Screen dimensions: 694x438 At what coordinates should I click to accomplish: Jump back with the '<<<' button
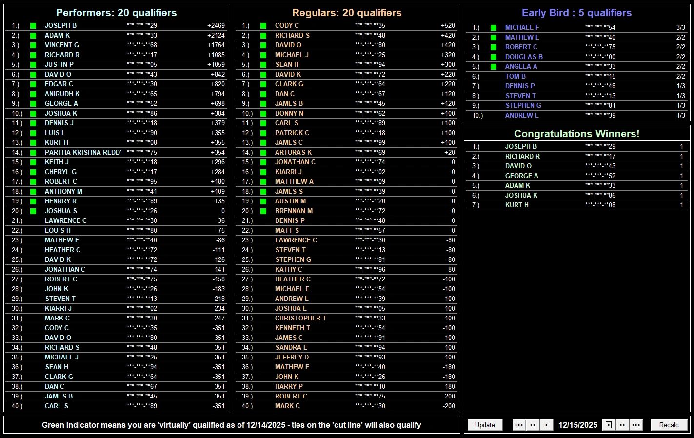pyautogui.click(x=519, y=425)
